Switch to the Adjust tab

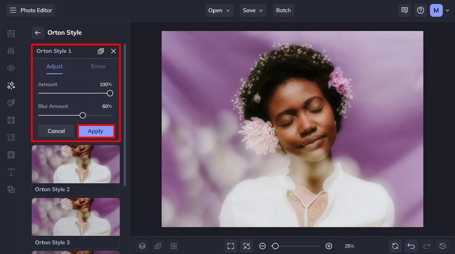54,67
